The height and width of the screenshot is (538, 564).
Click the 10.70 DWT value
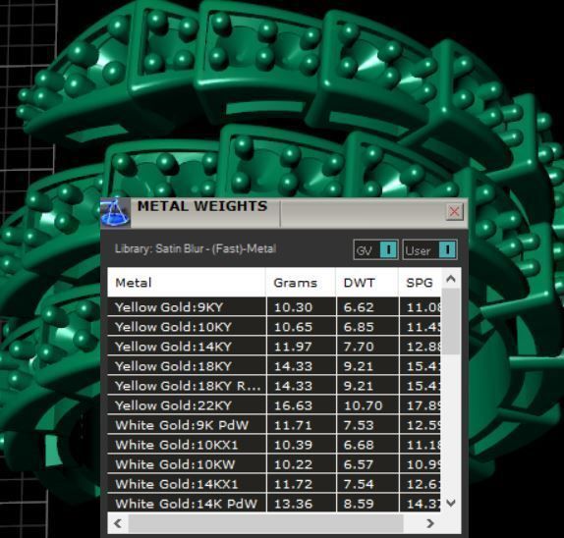tap(363, 405)
